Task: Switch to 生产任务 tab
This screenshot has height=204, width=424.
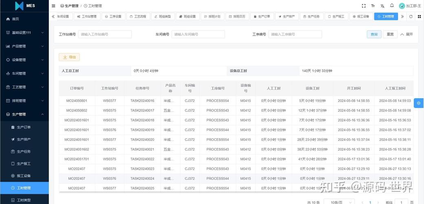Action: coord(311,16)
